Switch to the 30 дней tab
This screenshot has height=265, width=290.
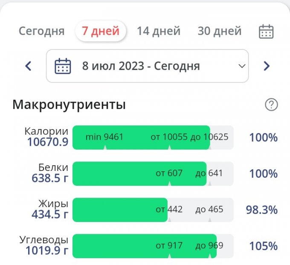pos(219,31)
